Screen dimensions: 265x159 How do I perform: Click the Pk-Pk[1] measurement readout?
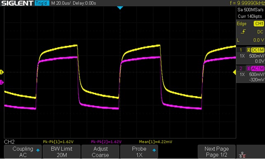tap(58, 142)
